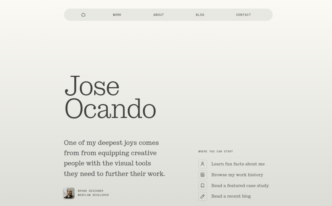
Task: Click the pencil icon beside recent blog
Action: click(203, 196)
